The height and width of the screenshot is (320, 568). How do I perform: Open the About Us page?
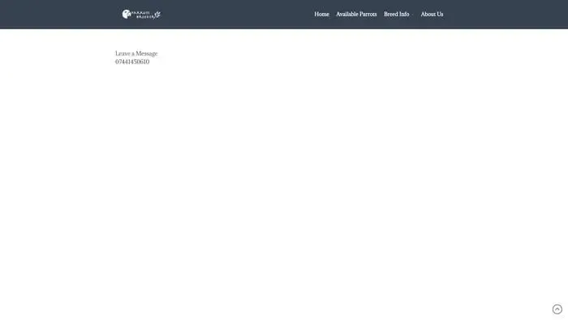click(x=432, y=14)
